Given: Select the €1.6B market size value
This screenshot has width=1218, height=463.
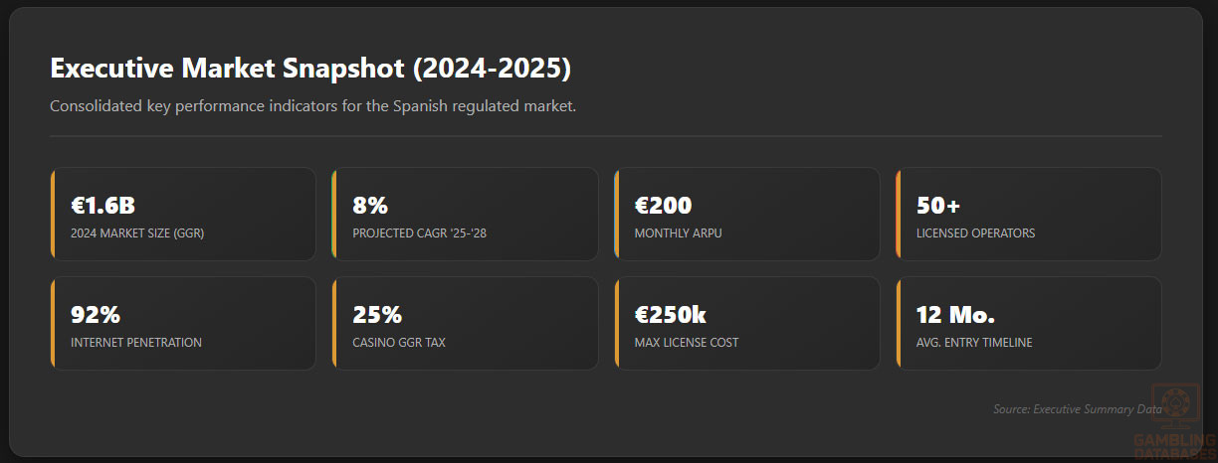Looking at the screenshot, I should point(102,206).
